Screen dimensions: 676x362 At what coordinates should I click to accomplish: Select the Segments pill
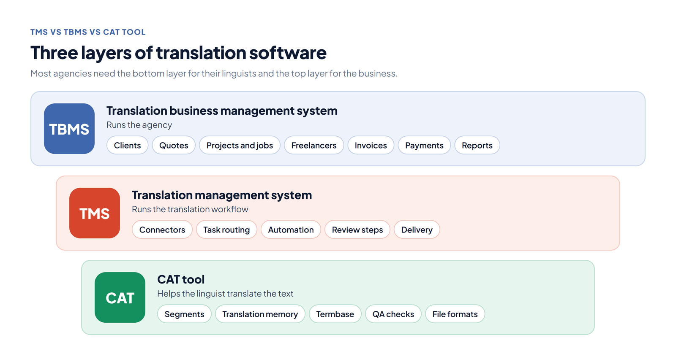click(x=184, y=314)
